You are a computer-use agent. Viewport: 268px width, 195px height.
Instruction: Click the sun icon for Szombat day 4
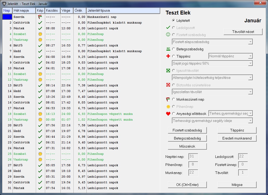[x=40, y=34]
